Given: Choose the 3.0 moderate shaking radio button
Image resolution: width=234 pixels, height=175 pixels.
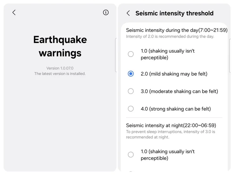Looking at the screenshot, I should pos(131,91).
